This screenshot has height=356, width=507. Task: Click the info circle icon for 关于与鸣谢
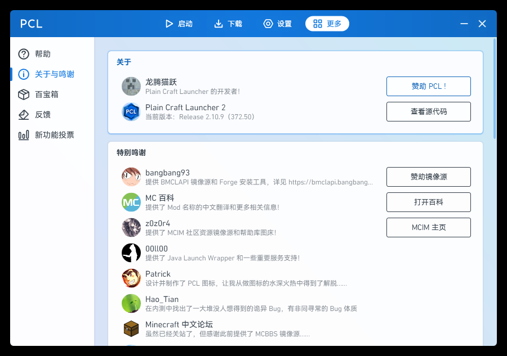[24, 74]
